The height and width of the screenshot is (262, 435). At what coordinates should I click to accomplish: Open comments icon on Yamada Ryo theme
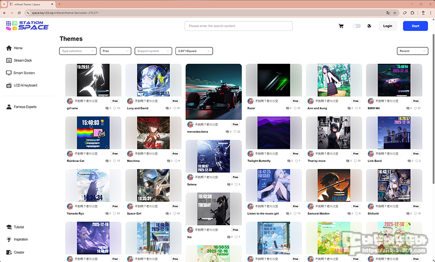(x=107, y=214)
